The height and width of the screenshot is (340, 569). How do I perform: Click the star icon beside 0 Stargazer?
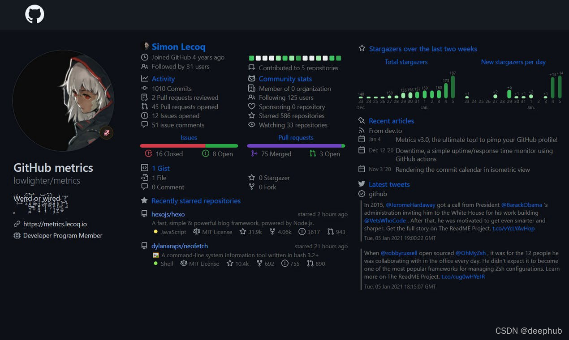(251, 178)
